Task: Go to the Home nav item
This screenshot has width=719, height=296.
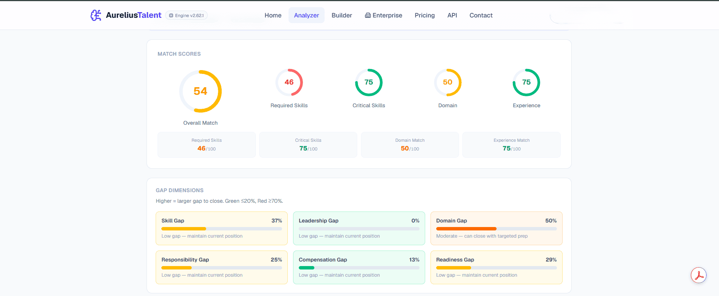Action: (x=273, y=15)
